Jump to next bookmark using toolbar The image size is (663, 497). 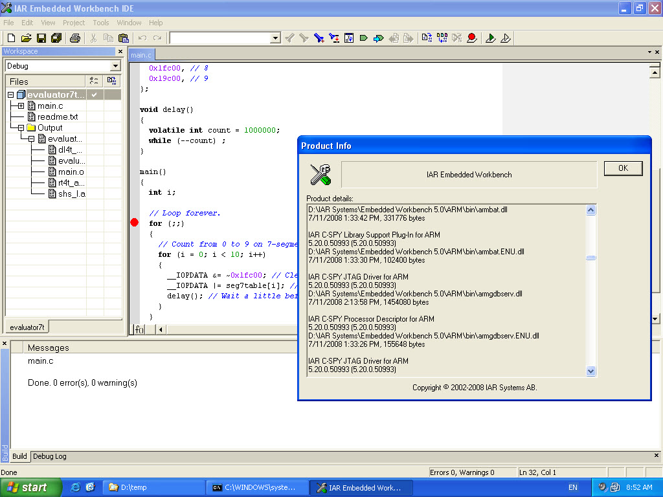point(378,38)
